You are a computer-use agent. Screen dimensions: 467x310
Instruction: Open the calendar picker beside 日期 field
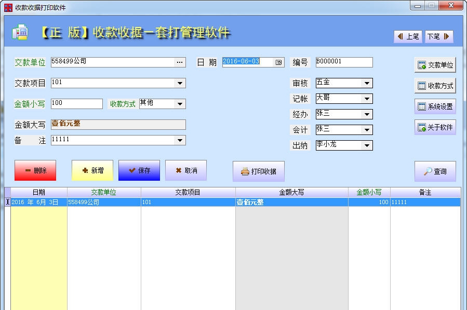tap(278, 62)
